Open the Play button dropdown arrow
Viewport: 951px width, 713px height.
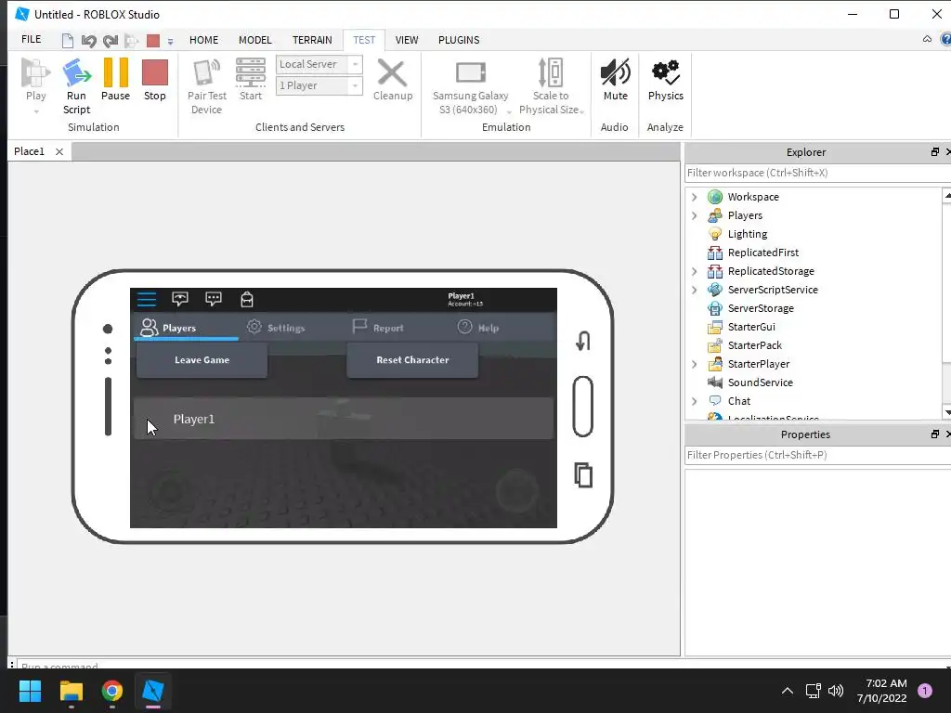[36, 111]
